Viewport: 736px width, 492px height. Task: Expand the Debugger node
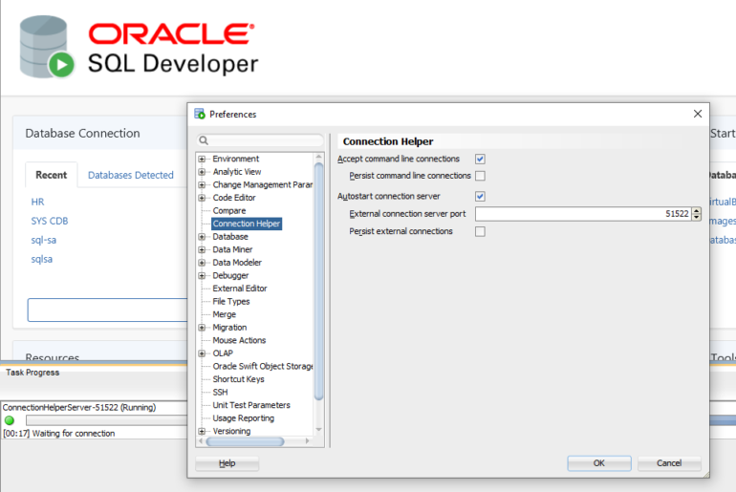[202, 276]
